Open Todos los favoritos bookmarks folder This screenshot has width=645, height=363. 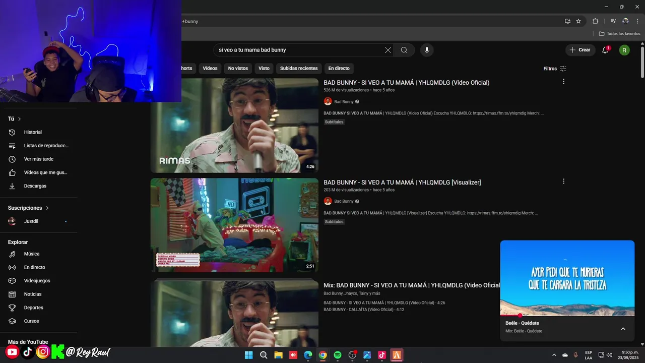point(619,34)
